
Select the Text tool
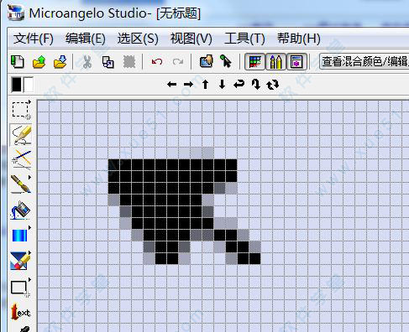[x=21, y=312]
